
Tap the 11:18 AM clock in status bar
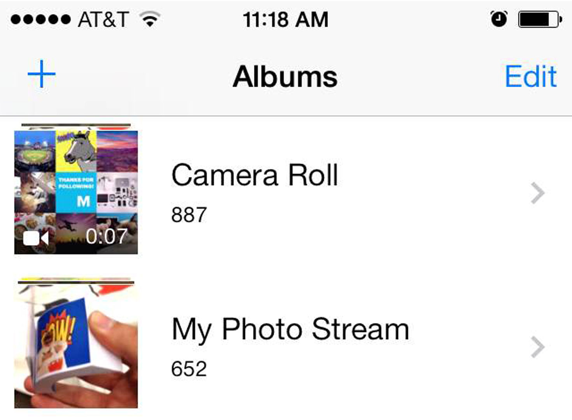tap(285, 19)
